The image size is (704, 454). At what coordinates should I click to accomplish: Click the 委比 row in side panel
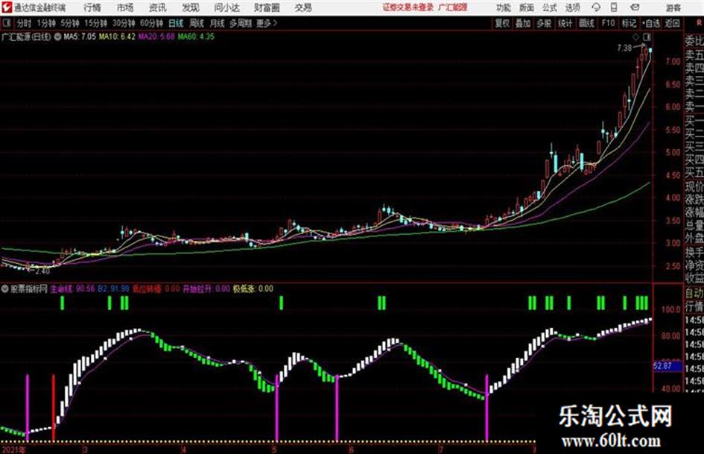pyautogui.click(x=694, y=41)
